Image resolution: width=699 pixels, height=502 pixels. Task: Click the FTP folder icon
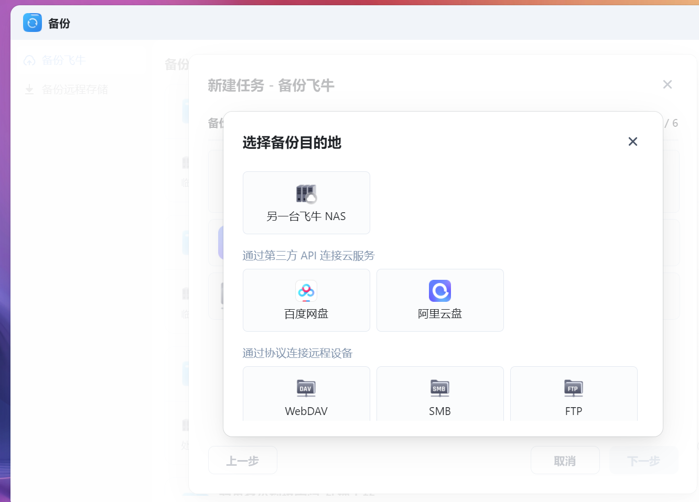pyautogui.click(x=574, y=388)
